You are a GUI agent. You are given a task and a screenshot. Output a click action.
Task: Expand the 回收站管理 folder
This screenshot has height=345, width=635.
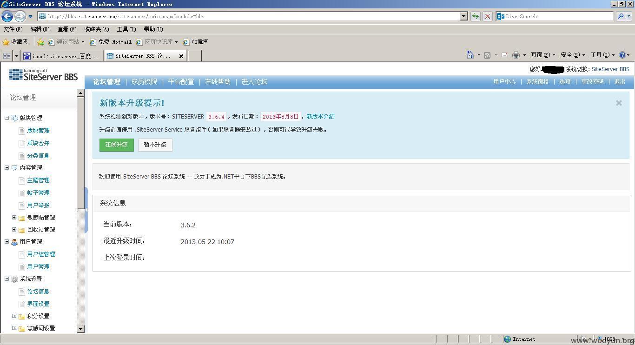click(14, 229)
